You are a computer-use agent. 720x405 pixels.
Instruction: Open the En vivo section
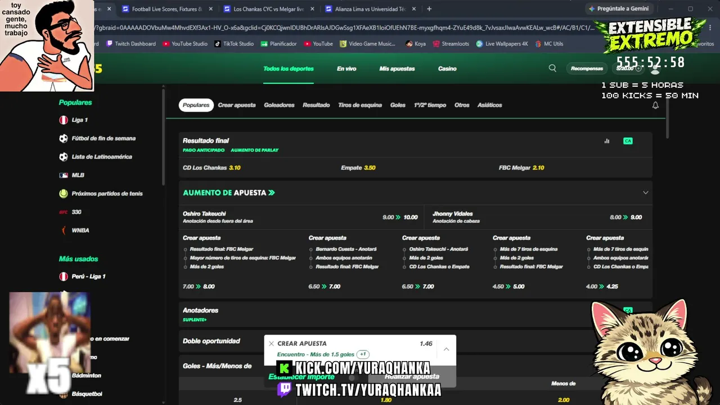point(346,69)
